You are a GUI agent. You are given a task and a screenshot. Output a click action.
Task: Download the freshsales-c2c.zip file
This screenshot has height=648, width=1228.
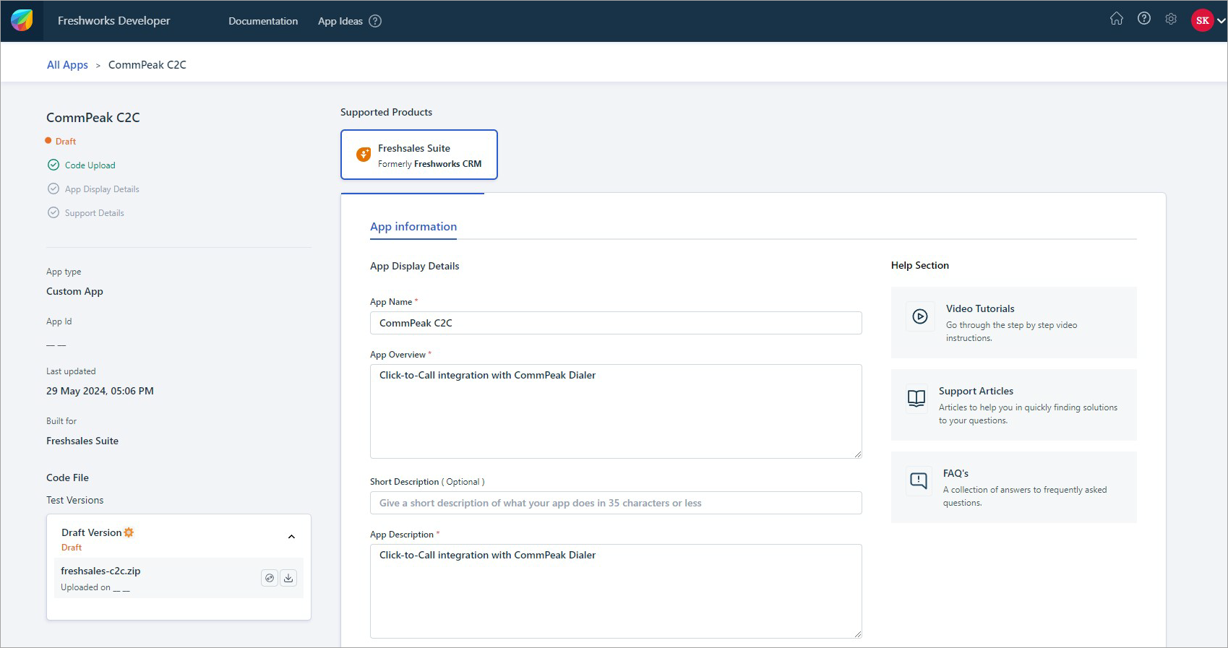(x=288, y=578)
